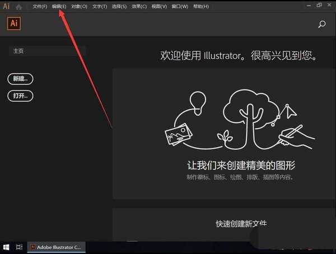Click the small Ai logo in the title bar
The width and height of the screenshot is (336, 254).
point(7,7)
